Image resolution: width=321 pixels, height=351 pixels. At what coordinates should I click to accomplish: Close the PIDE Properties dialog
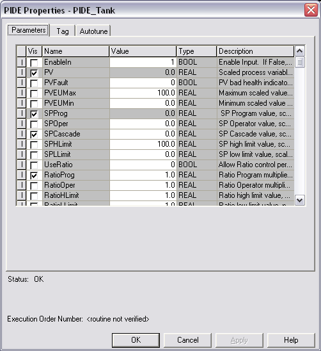click(x=311, y=10)
